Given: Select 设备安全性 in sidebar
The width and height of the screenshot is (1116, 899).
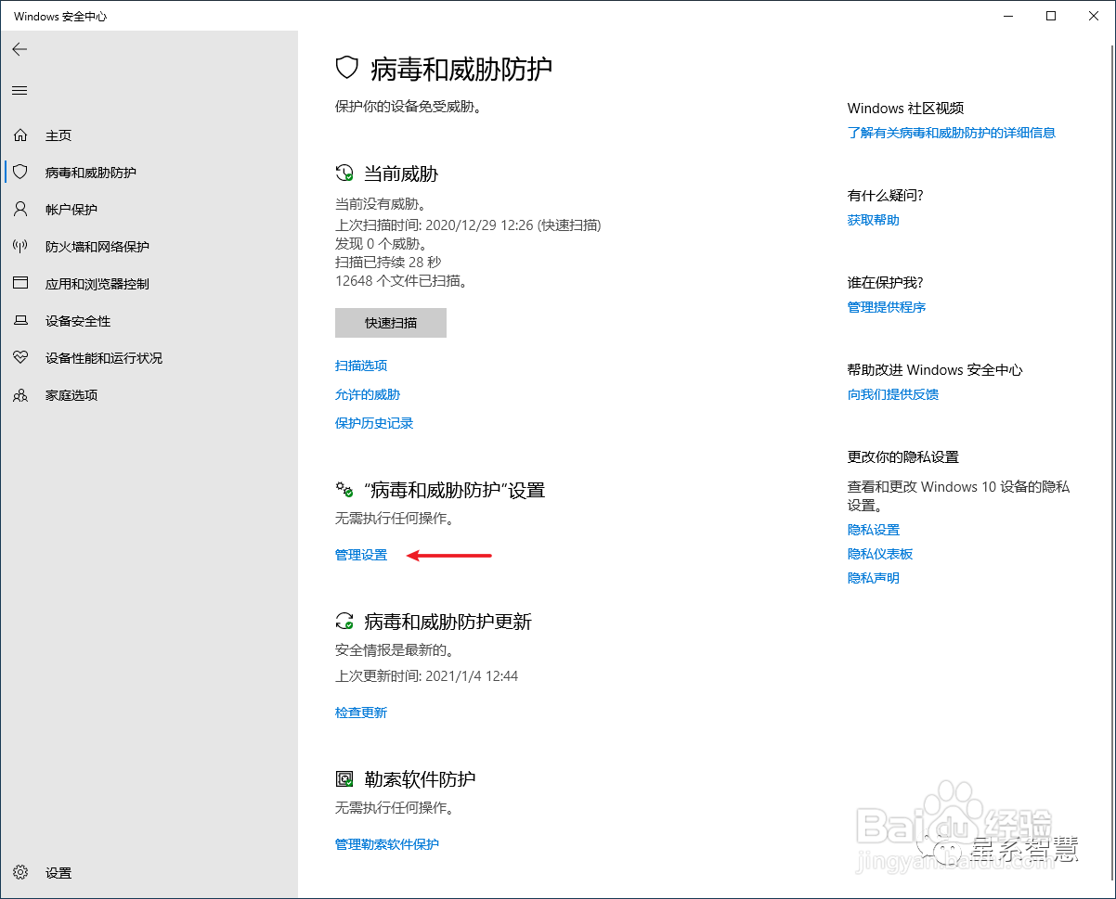Looking at the screenshot, I should [x=78, y=321].
